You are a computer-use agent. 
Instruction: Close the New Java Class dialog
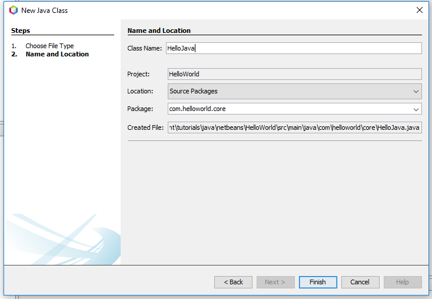419,10
